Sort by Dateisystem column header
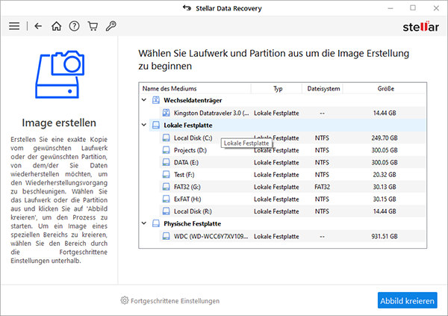Viewport: 448px width, 316px height. tap(323, 89)
